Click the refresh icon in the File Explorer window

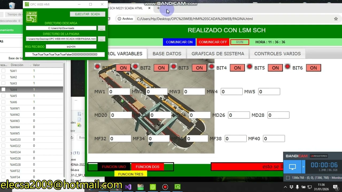coord(72,138)
